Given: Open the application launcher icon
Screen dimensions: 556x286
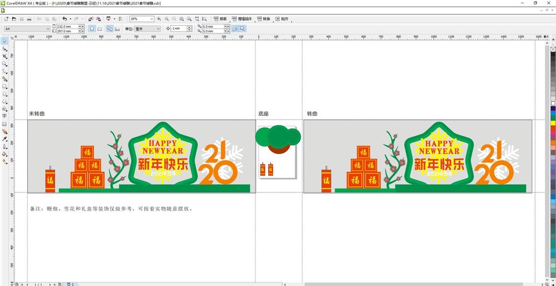Looking at the screenshot, I should pos(109,18).
